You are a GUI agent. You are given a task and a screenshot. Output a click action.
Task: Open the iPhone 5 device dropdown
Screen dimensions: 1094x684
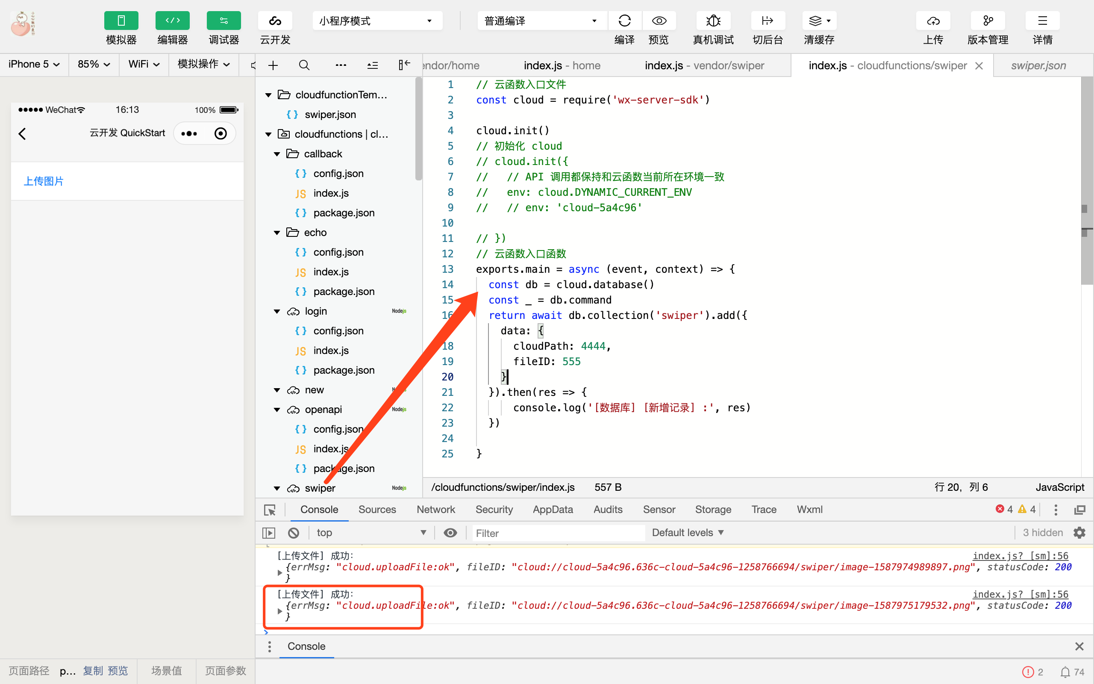pos(34,64)
